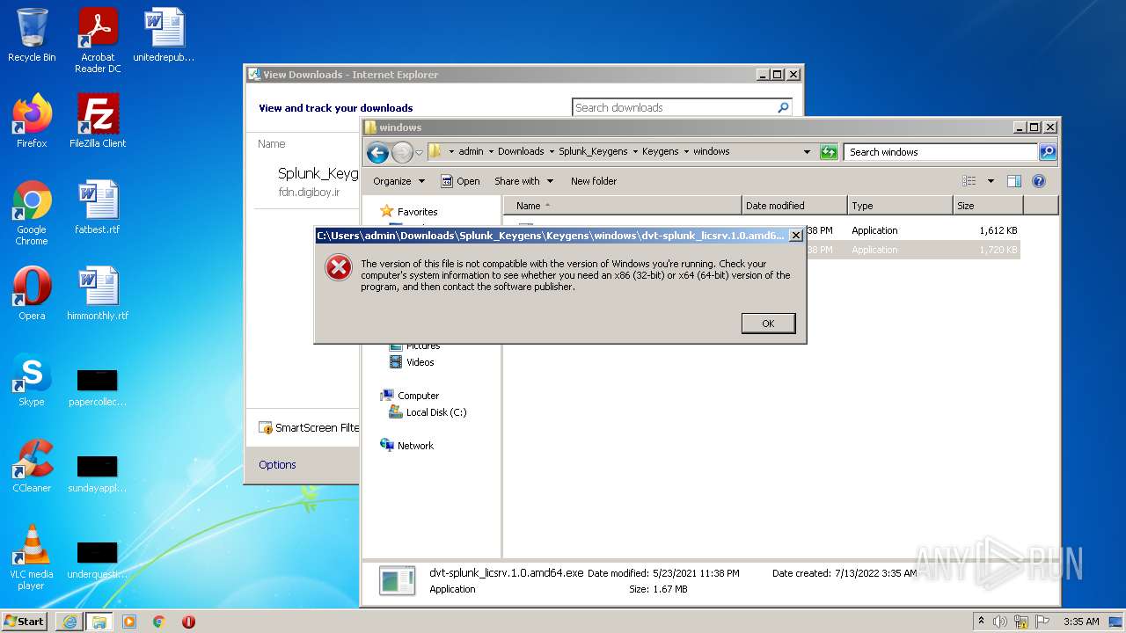Screen dimensions: 1126x633
Task: Select Videos in the navigation pane
Action: click(412, 362)
